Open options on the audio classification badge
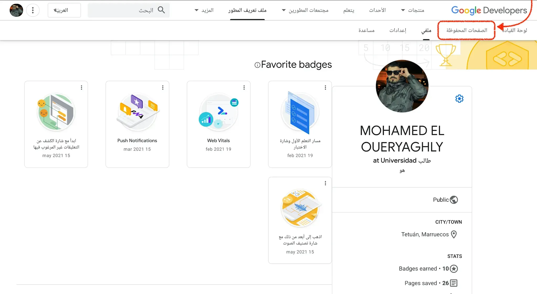 325,183
